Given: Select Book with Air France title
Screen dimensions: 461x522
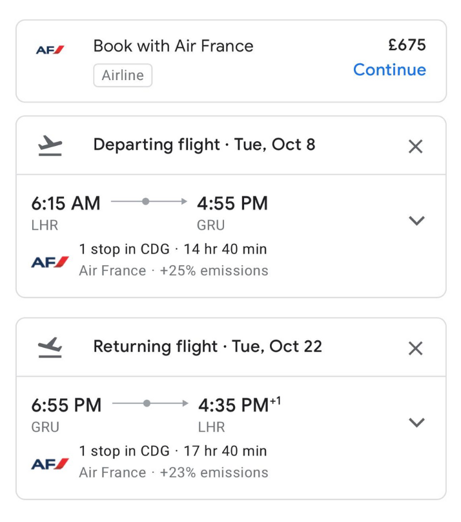Looking at the screenshot, I should 173,46.
